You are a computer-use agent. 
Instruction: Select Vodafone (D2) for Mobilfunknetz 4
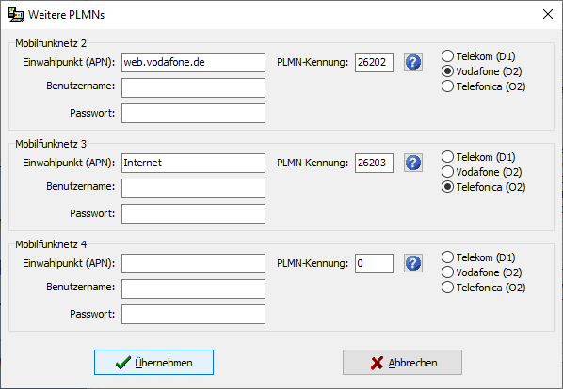[481, 272]
